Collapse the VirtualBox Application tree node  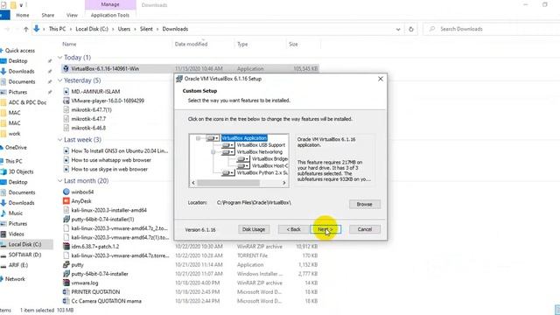tap(199, 138)
